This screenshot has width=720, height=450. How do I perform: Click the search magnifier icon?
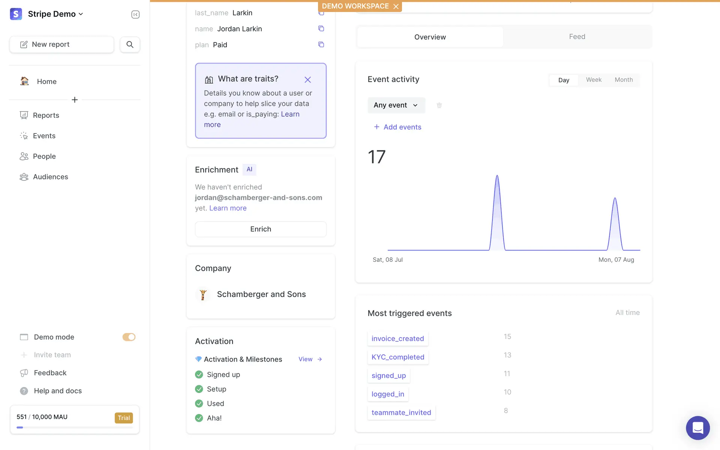130,44
